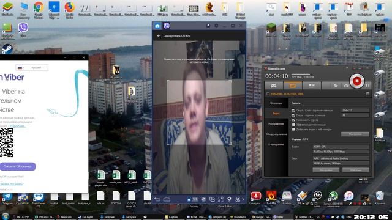Switch to Telegram taskbar item

217,217
